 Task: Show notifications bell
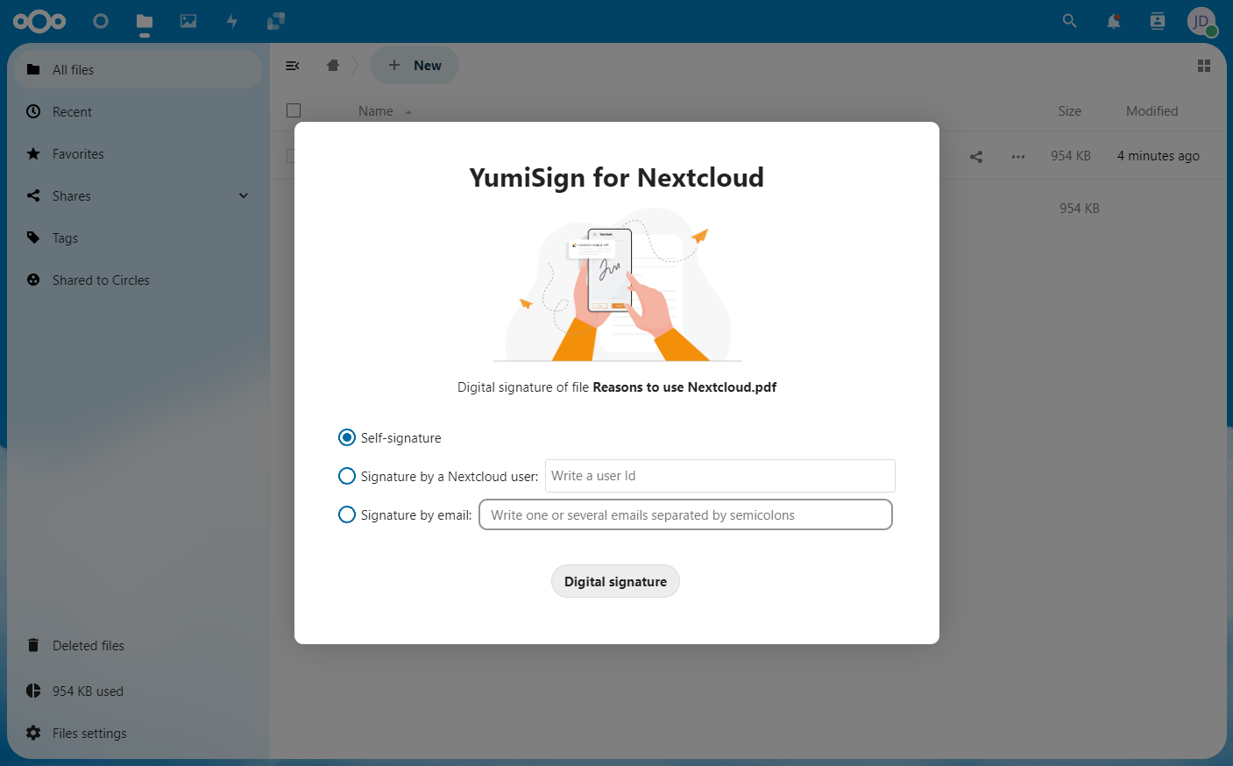pyautogui.click(x=1114, y=21)
